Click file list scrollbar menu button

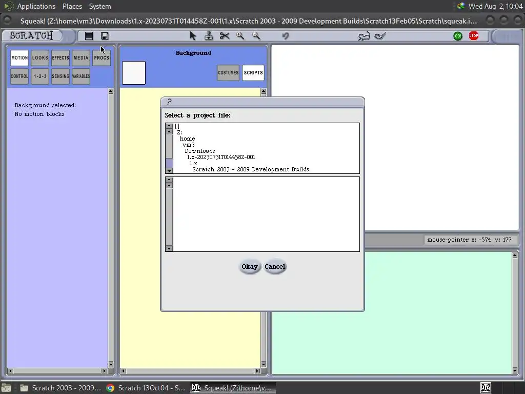169,180
